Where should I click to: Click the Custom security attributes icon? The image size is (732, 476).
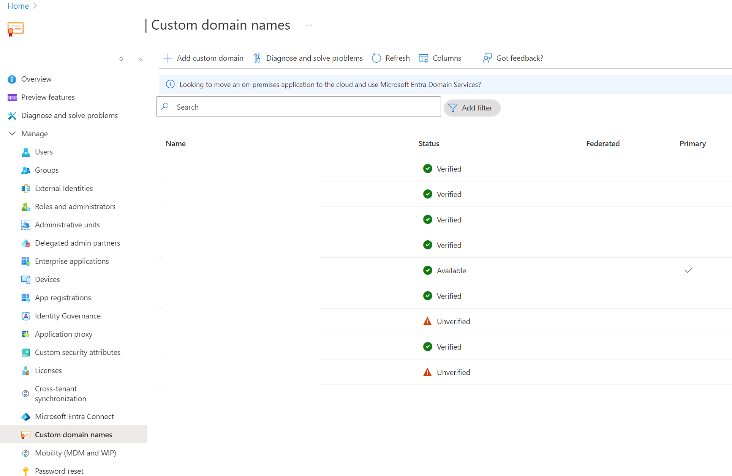coord(26,352)
